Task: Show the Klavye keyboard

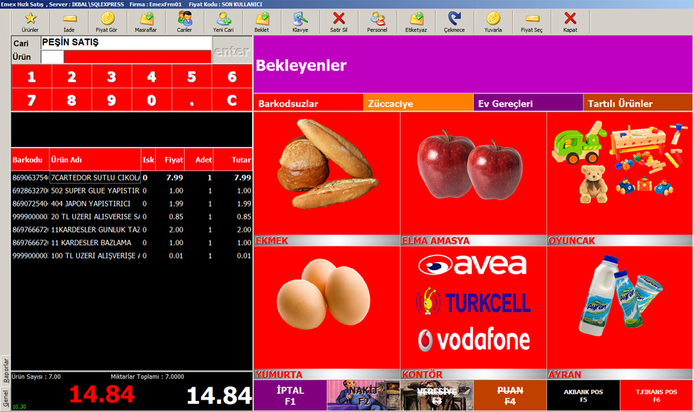Action: 300,22
